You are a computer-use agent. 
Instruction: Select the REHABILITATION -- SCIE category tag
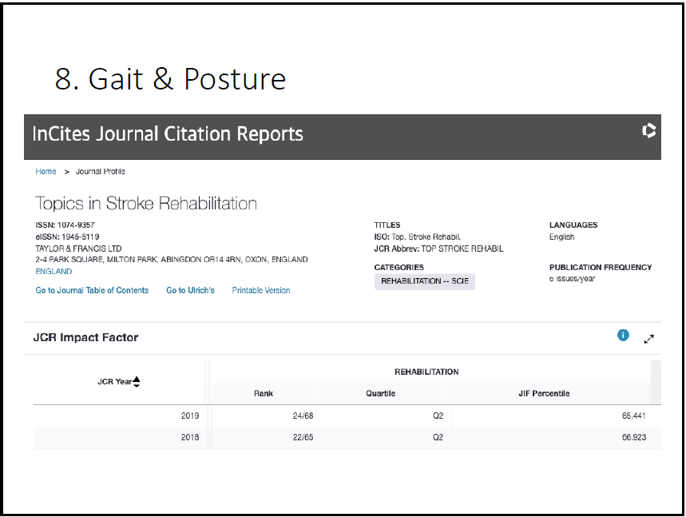(x=425, y=281)
